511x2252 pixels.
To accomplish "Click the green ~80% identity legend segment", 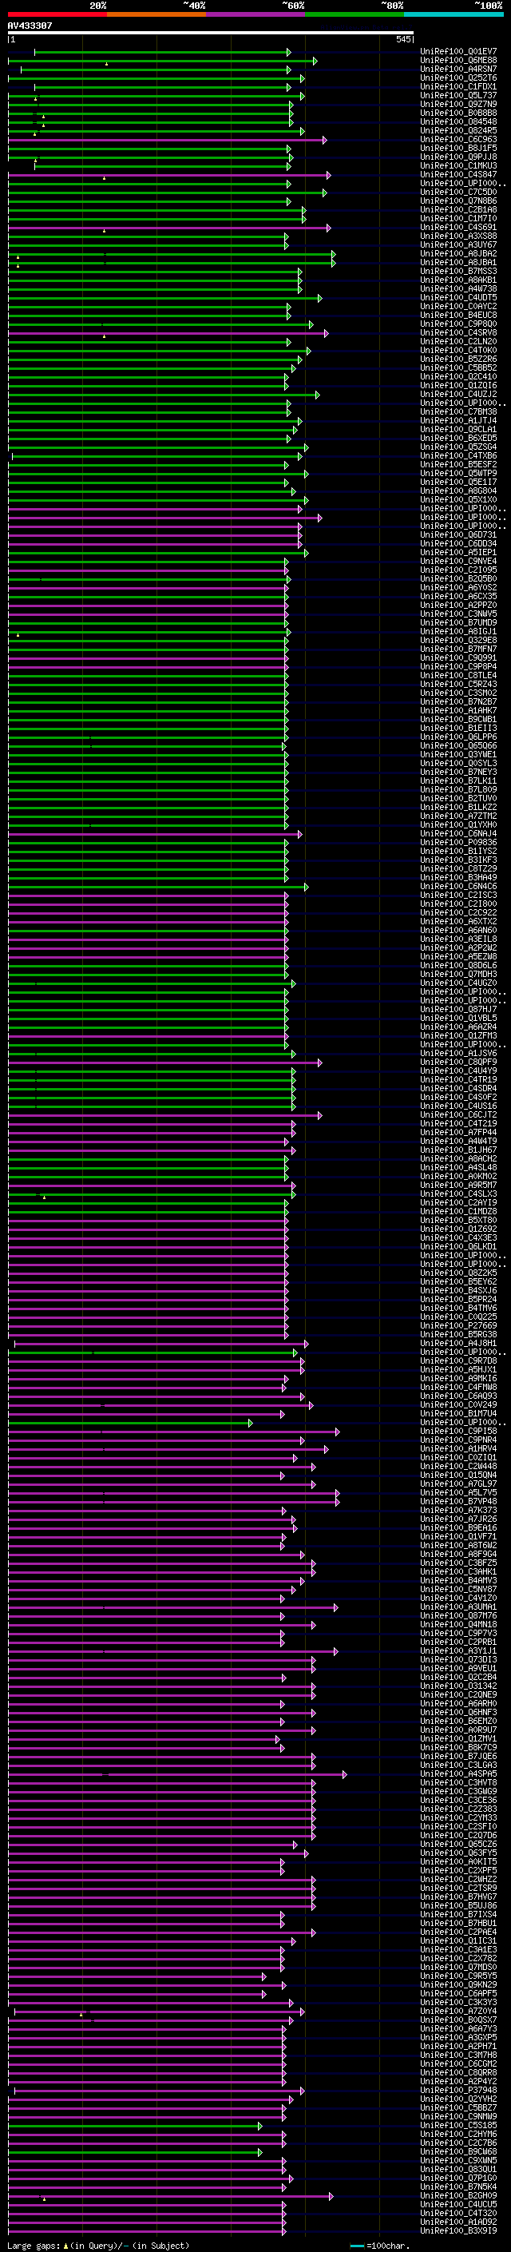I will [x=355, y=14].
